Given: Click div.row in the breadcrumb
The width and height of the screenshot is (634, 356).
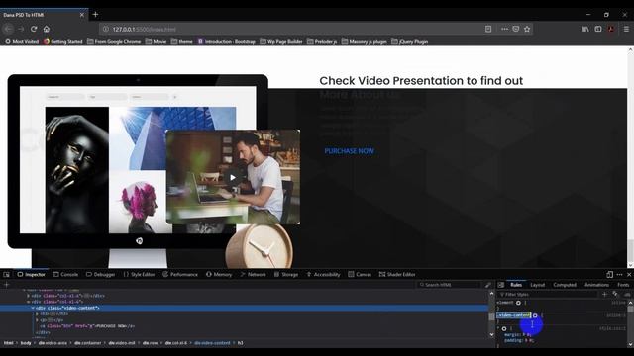Looking at the screenshot, I should click(150, 343).
